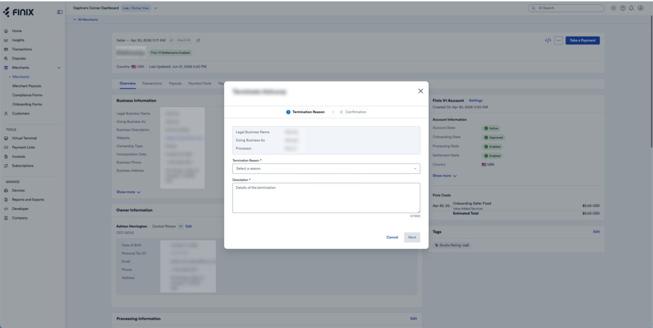Open Merchants submenu item in sidebar
Screen dimensions: 653x328
[21, 77]
